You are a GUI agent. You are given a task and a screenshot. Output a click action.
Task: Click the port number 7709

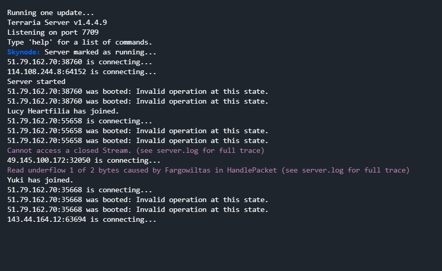pyautogui.click(x=90, y=32)
